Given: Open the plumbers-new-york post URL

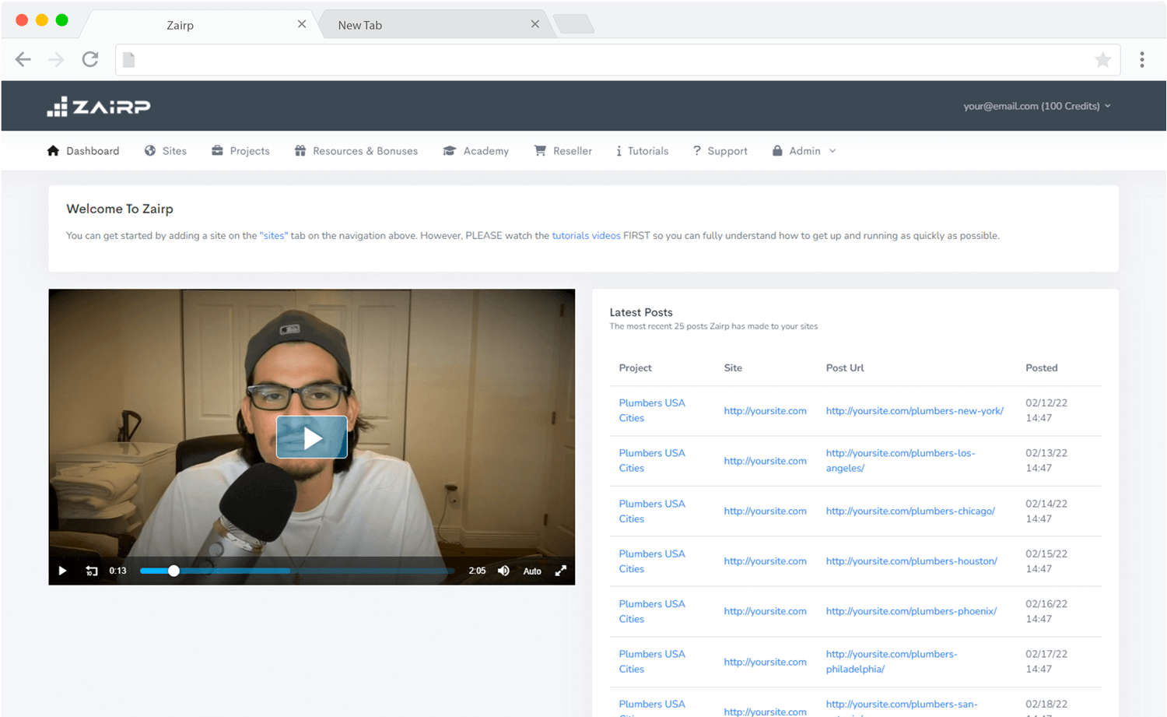Looking at the screenshot, I should [914, 411].
